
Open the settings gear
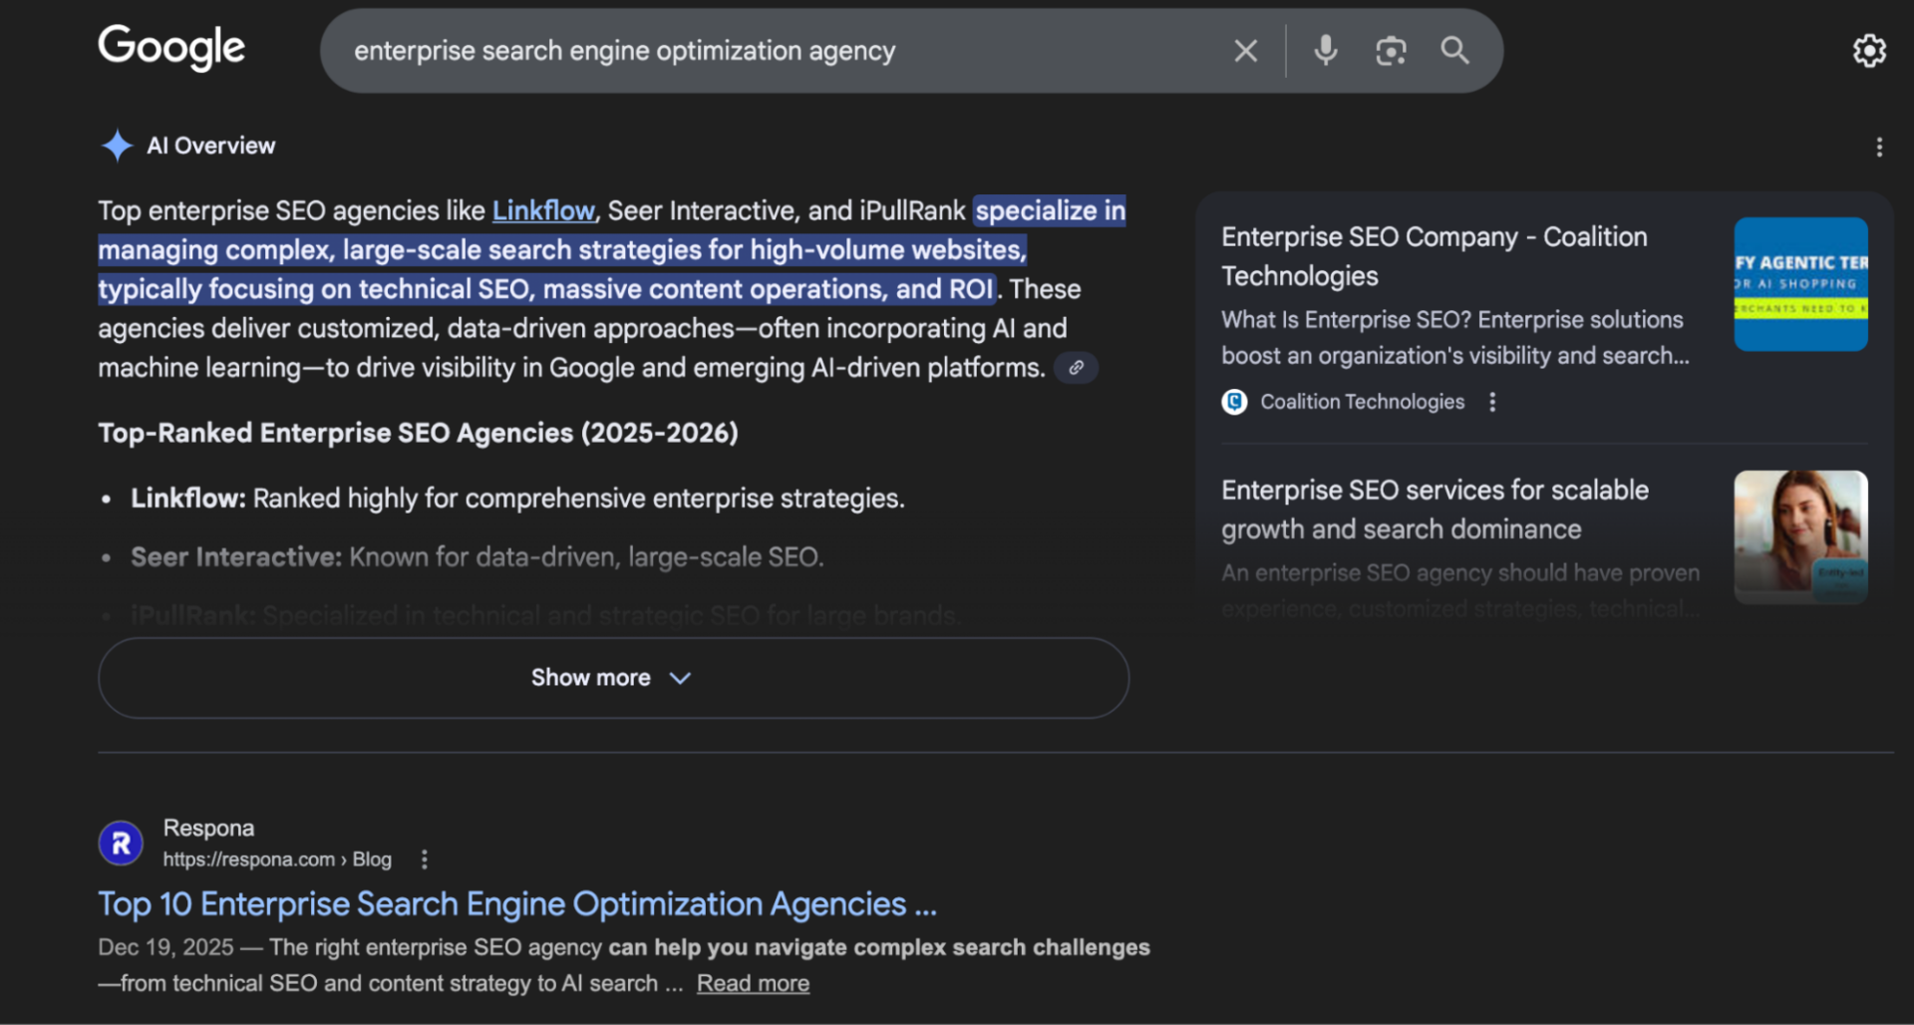(1869, 50)
